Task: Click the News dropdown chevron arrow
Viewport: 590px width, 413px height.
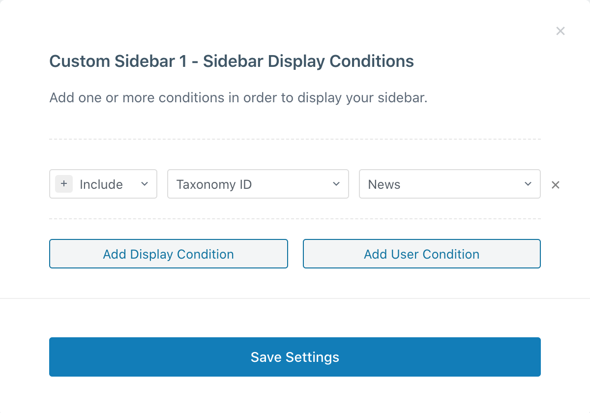Action: click(x=528, y=184)
